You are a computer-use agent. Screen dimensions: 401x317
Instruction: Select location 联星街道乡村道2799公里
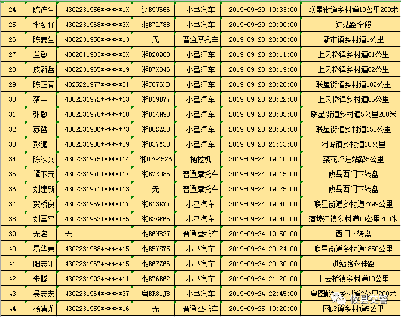(x=353, y=204)
